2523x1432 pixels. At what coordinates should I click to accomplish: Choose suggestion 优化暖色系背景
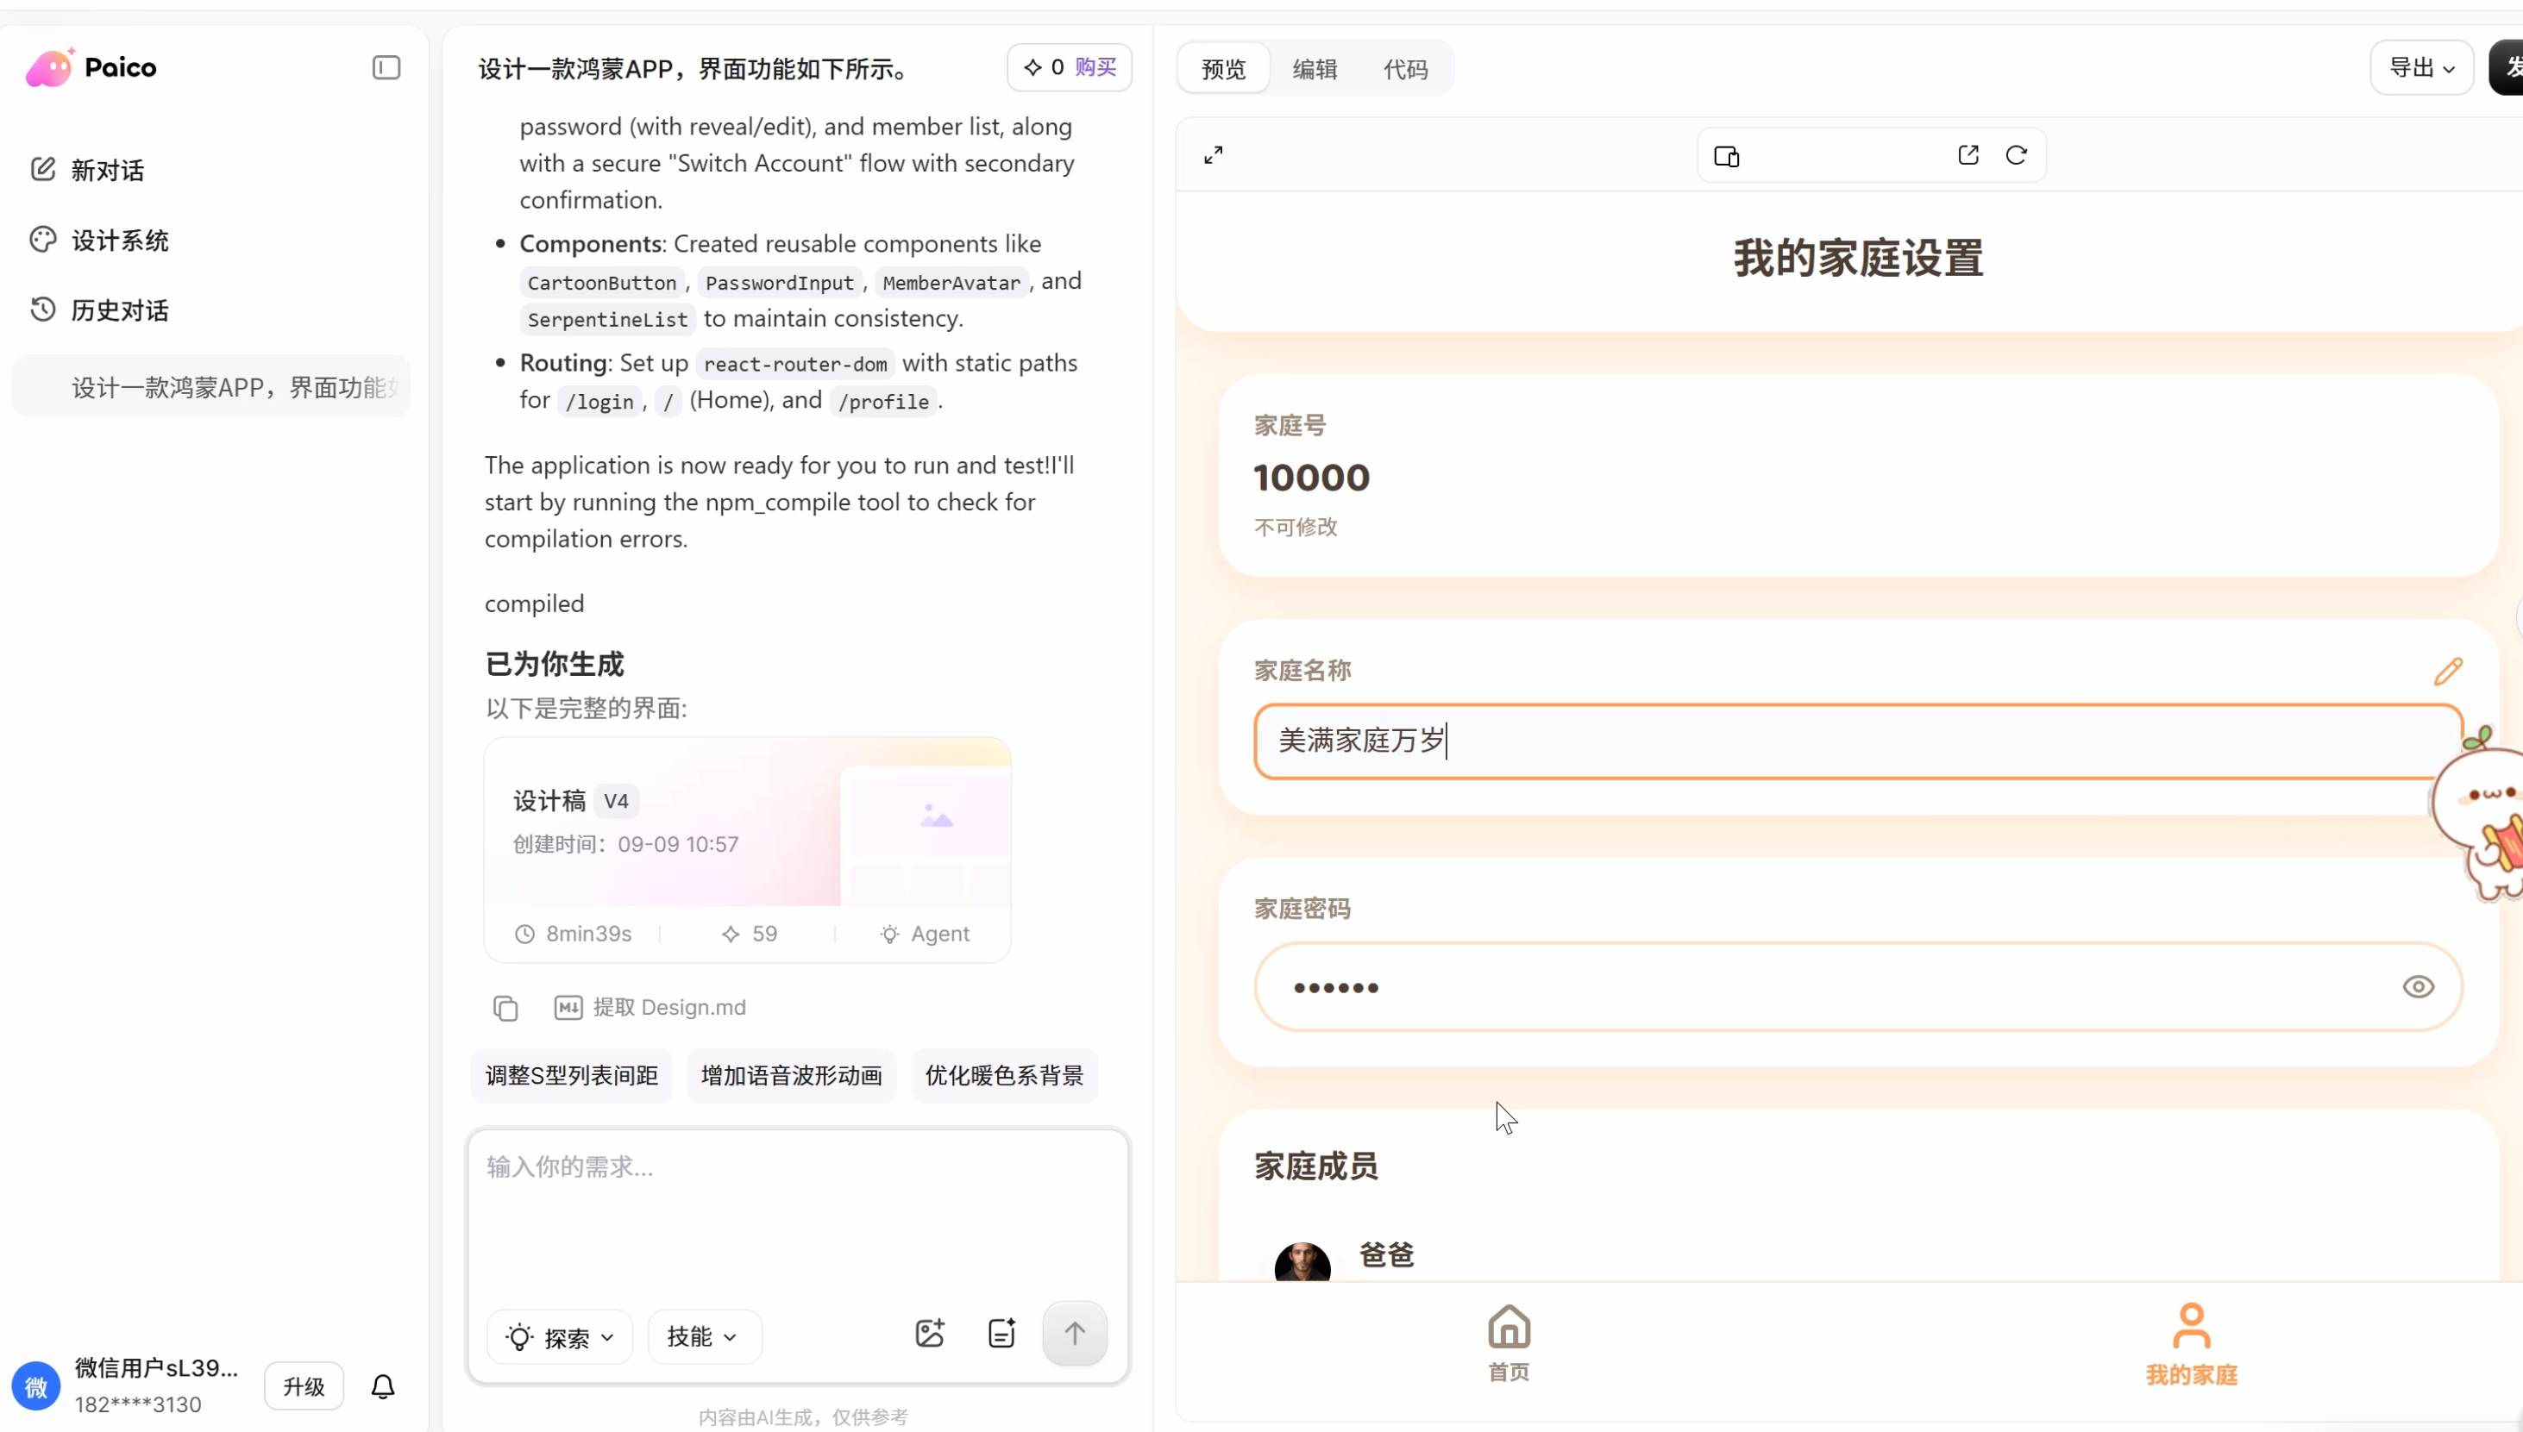click(1004, 1075)
